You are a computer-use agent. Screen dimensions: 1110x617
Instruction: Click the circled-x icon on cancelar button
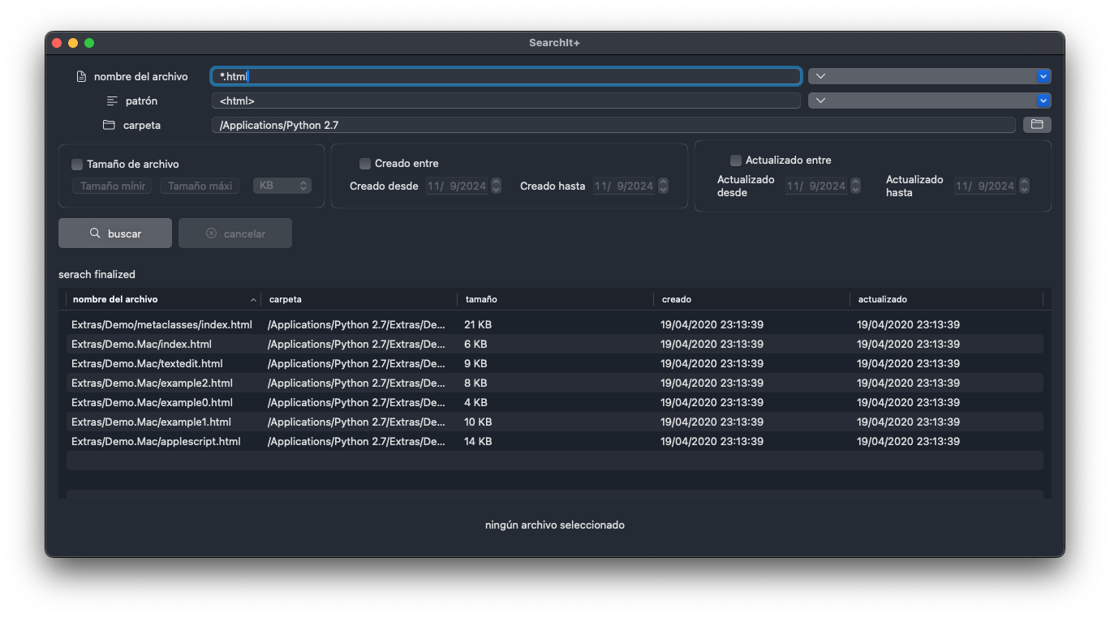click(x=212, y=233)
